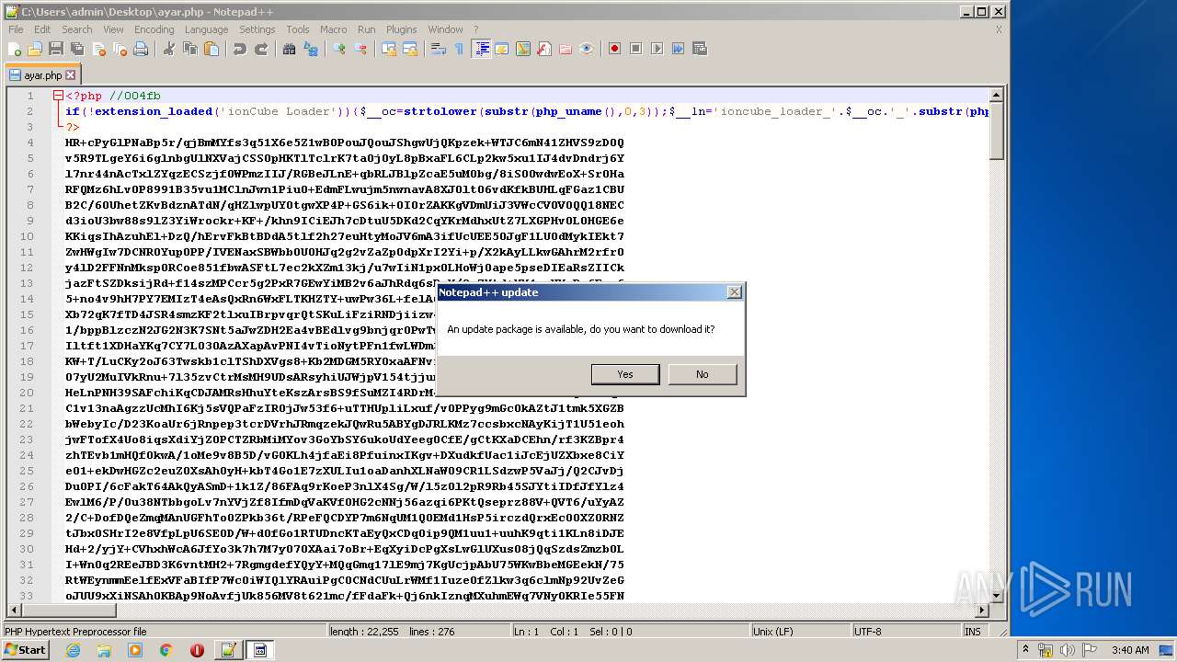
Task: Open the Edit menu
Action: coord(42,29)
